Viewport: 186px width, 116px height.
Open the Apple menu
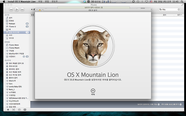click(x=4, y=2)
